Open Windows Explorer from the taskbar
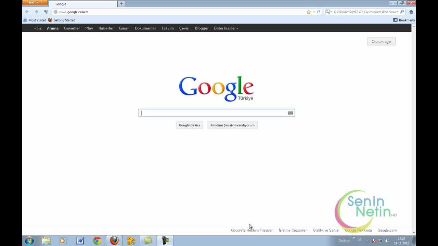 click(46, 241)
